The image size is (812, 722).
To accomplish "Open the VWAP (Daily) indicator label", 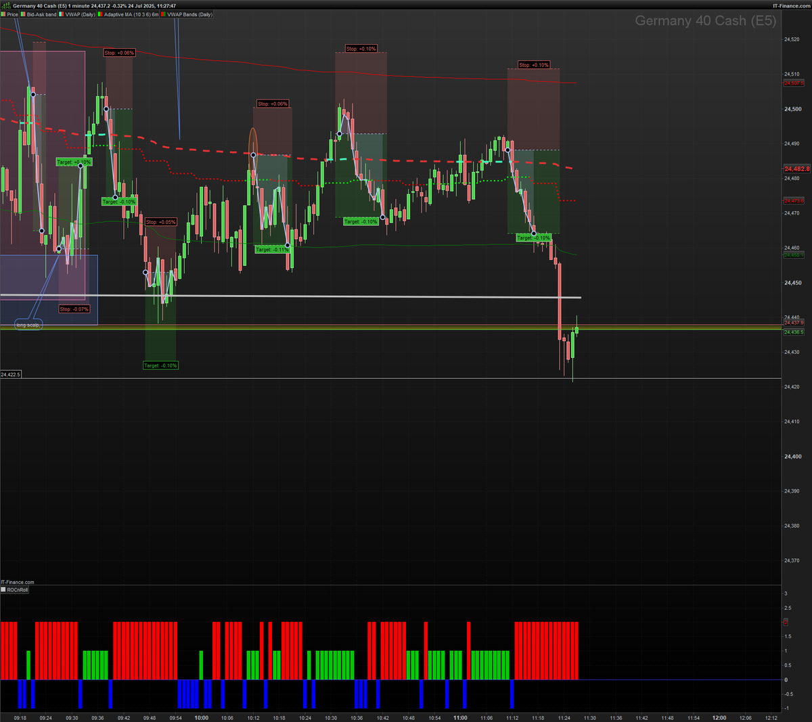I will [x=81, y=14].
